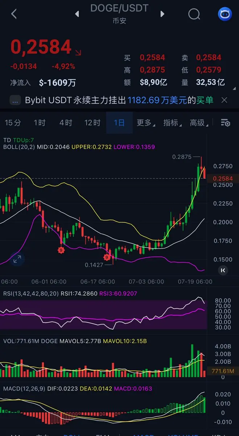Tap the 771.61M volume tag on axis
Image resolution: width=239 pixels, height=436 pixels.
(223, 371)
